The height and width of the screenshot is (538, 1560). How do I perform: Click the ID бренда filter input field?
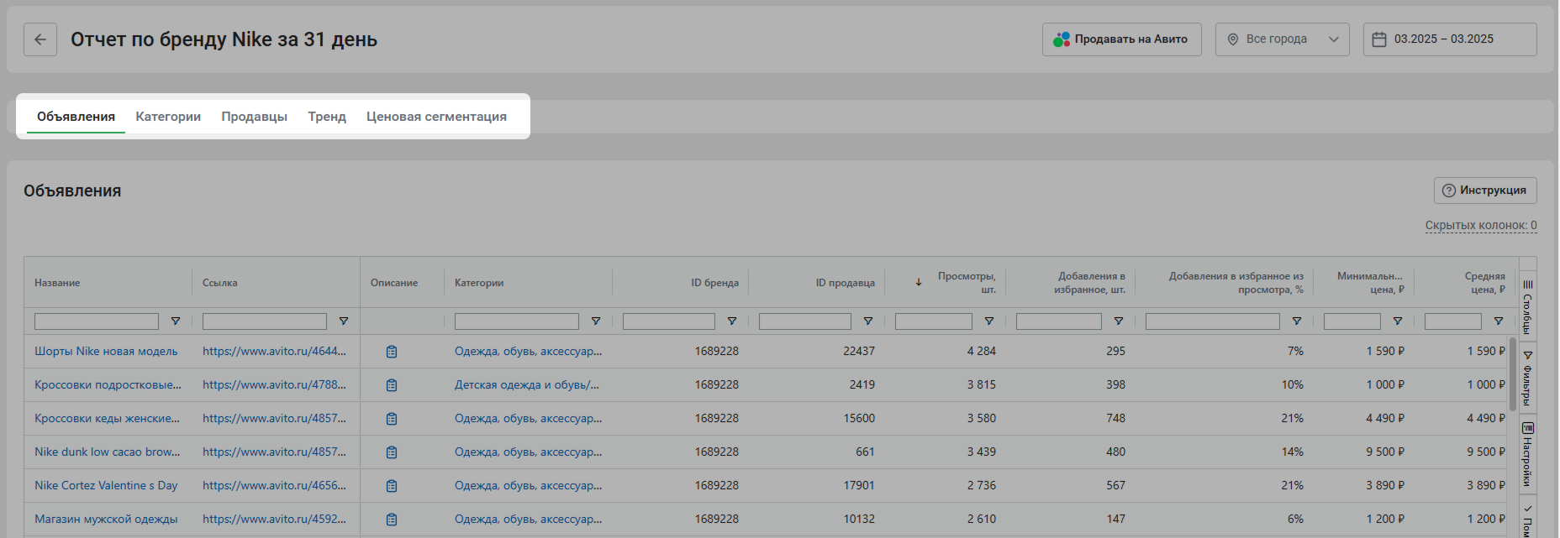coord(669,321)
